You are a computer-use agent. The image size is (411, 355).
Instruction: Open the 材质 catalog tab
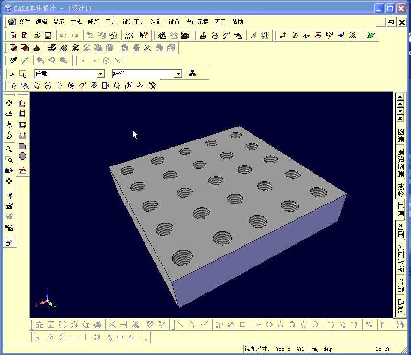400,285
